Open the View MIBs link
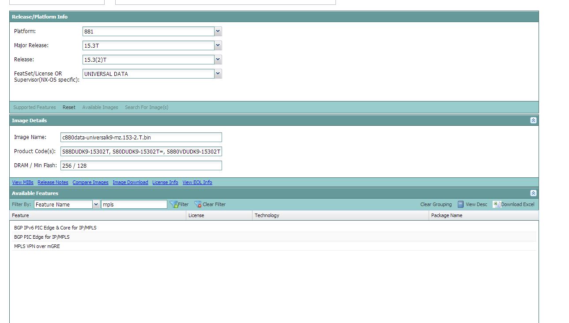569x323 pixels. coord(23,182)
